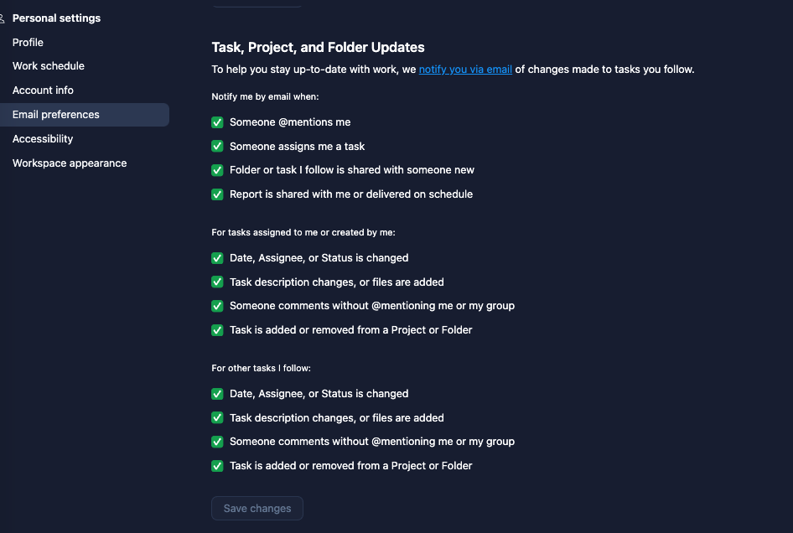Image resolution: width=793 pixels, height=533 pixels.
Task: Disable comments without @mention for assigned tasks
Action: [217, 306]
